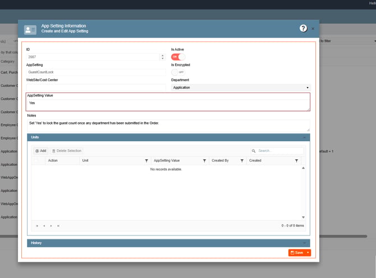Click the AppSetting Value column filter icon
Viewport: 376px width, 278px height.
(204, 161)
